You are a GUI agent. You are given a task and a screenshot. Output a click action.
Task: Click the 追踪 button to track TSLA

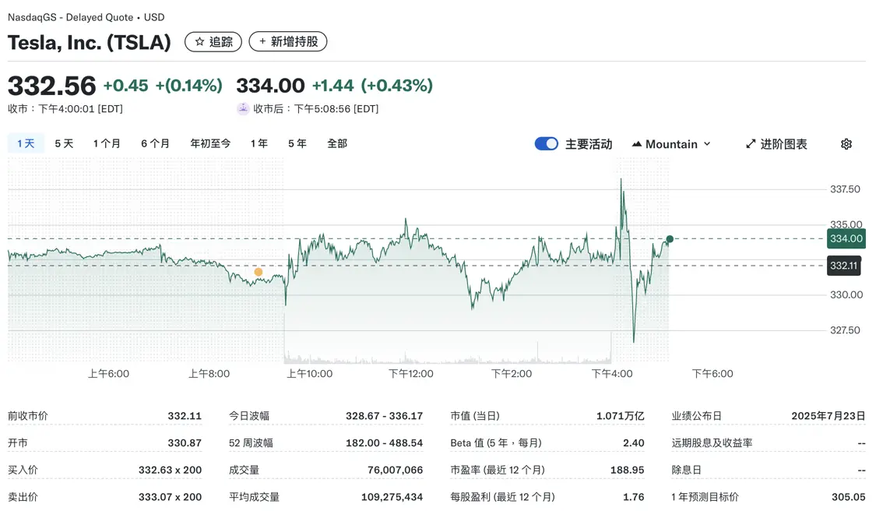[x=213, y=41]
